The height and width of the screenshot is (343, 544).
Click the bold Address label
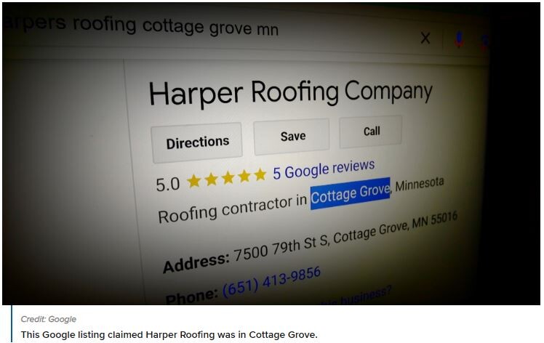pos(196,262)
